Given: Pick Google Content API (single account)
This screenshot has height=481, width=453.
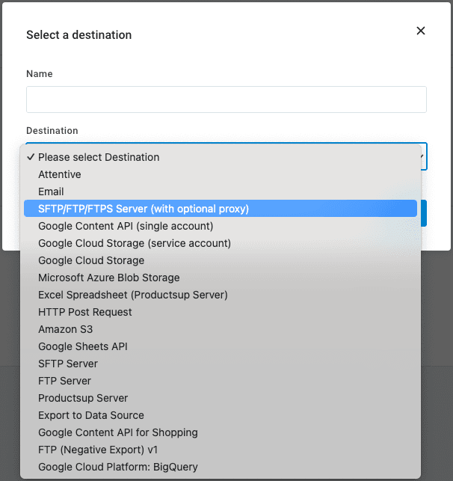Looking at the screenshot, I should [126, 226].
